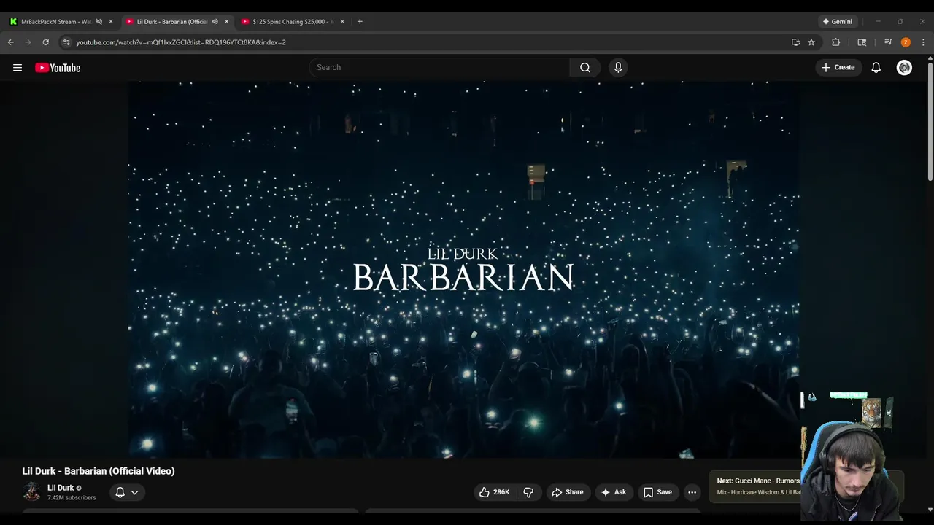Save the video to a playlist

pyautogui.click(x=657, y=492)
